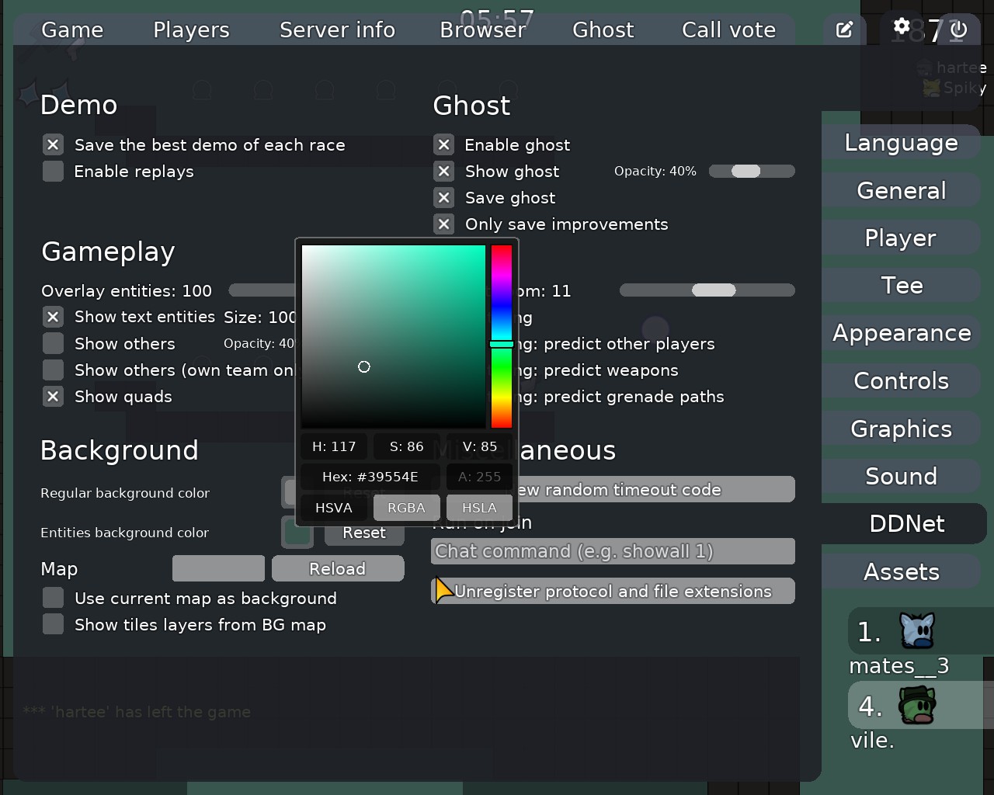Click the Chat command input field
This screenshot has width=994, height=795.
[613, 551]
